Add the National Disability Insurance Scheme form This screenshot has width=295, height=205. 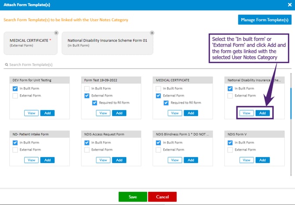coord(262,113)
